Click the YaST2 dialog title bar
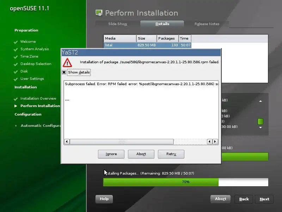 [x=141, y=52]
